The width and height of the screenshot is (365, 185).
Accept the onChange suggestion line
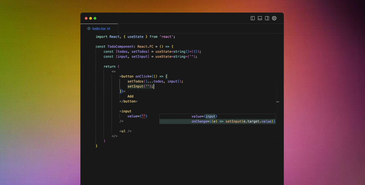pos(233,121)
